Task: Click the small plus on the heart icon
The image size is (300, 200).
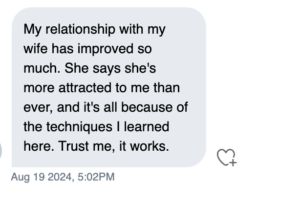Action: (x=233, y=163)
